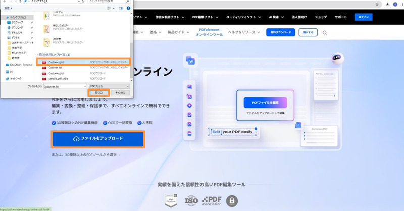
Task: Select the OSKデータ folder in the navigation pane
Action: tap(20, 43)
